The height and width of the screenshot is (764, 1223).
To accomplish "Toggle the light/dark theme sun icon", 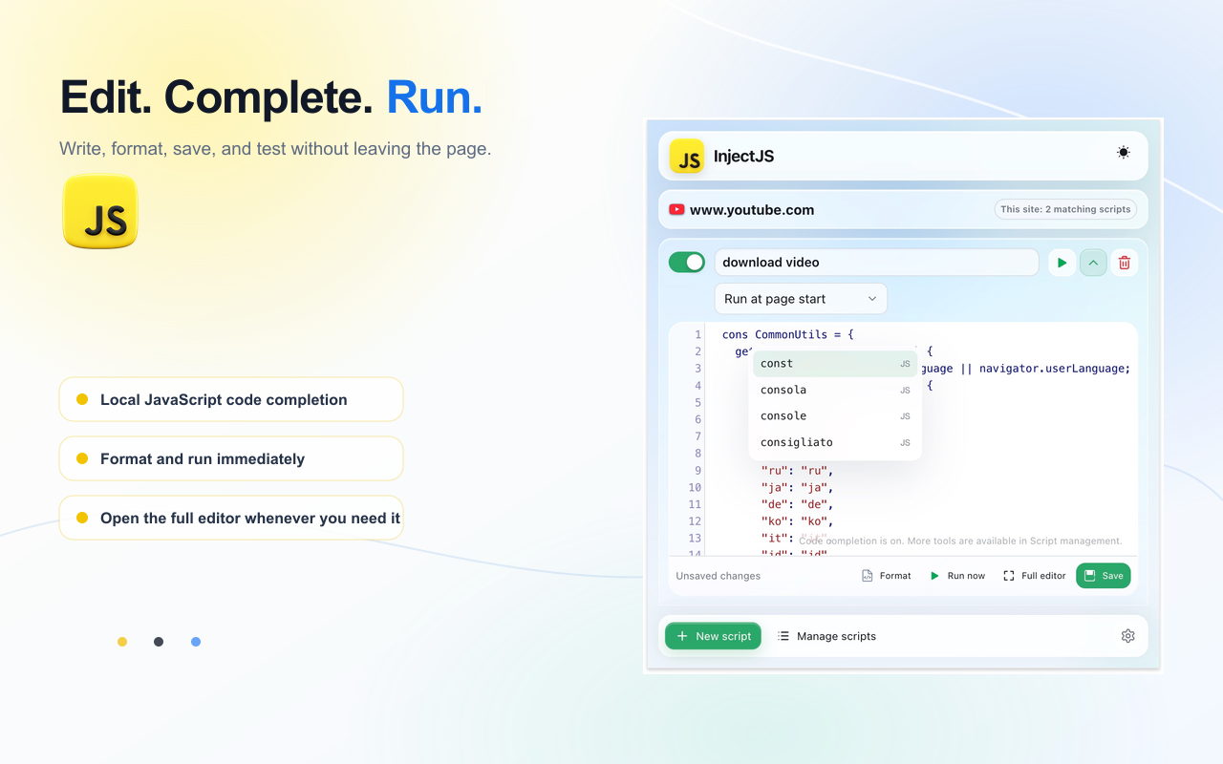I will (x=1123, y=153).
